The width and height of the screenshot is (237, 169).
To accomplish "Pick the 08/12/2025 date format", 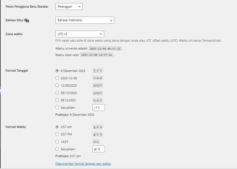I will [x=57, y=93].
